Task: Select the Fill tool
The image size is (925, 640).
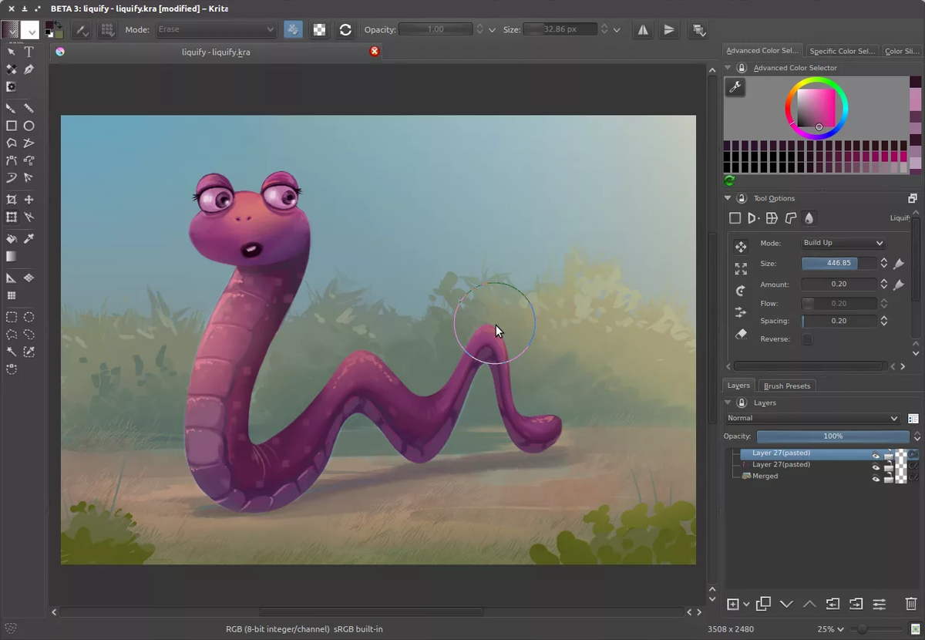Action: [x=11, y=239]
